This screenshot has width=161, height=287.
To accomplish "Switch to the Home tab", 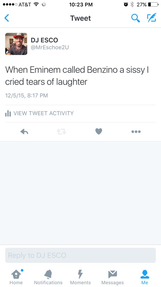I will point(16,277).
